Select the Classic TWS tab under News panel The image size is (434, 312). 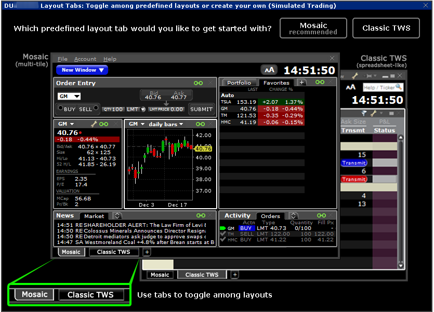(x=113, y=252)
